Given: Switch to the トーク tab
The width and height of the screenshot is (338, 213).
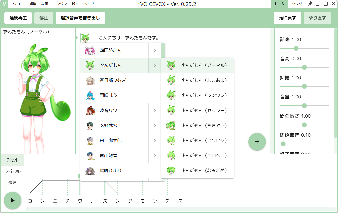Looking at the screenshot, I should [280, 4].
